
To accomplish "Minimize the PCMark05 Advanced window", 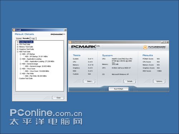I will pos(162,42).
